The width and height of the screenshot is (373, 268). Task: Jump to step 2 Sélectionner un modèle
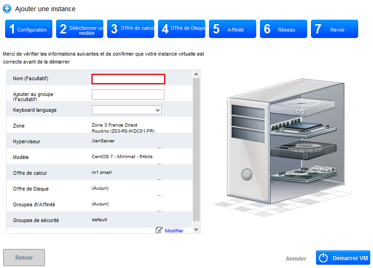pyautogui.click(x=80, y=29)
